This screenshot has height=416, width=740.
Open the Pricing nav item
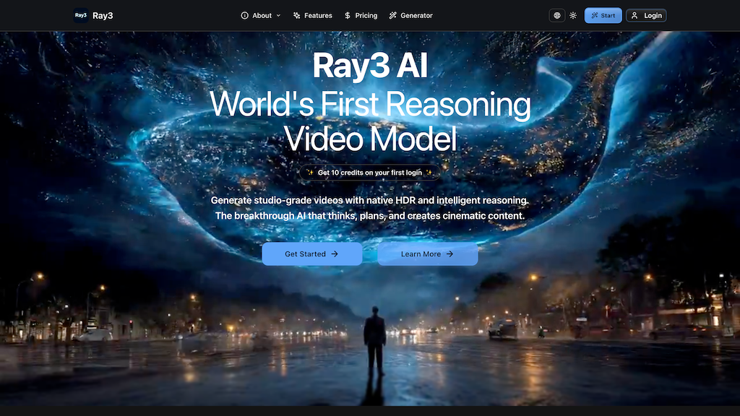tap(366, 15)
